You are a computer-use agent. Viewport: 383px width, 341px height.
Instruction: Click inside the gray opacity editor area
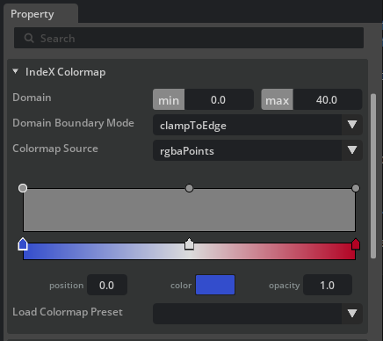(x=190, y=210)
